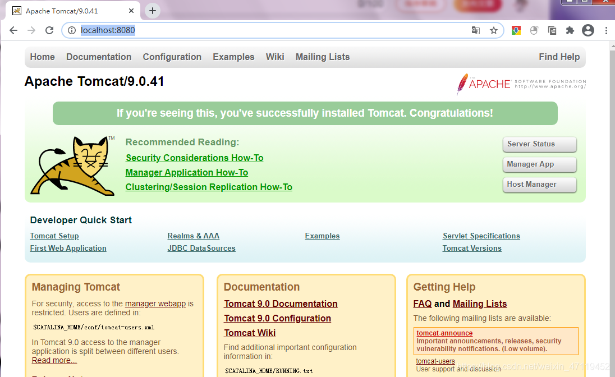Open the stacked pages extension icon
The height and width of the screenshot is (377, 615).
click(552, 30)
